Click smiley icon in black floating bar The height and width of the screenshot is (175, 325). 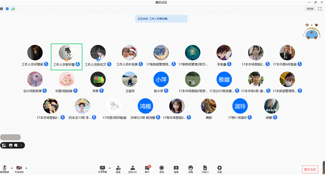tap(11, 145)
